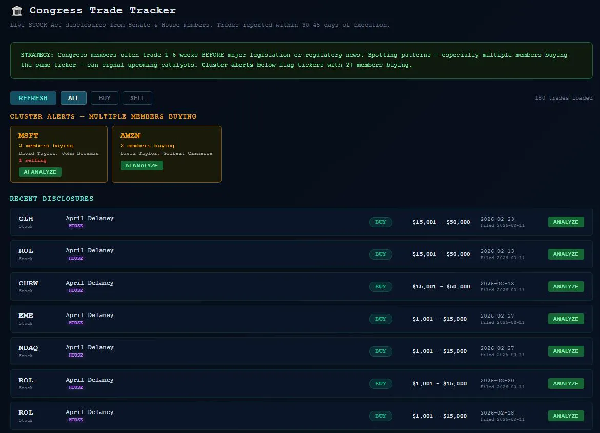Open the MSFT cluster alert ticker

tap(28, 135)
